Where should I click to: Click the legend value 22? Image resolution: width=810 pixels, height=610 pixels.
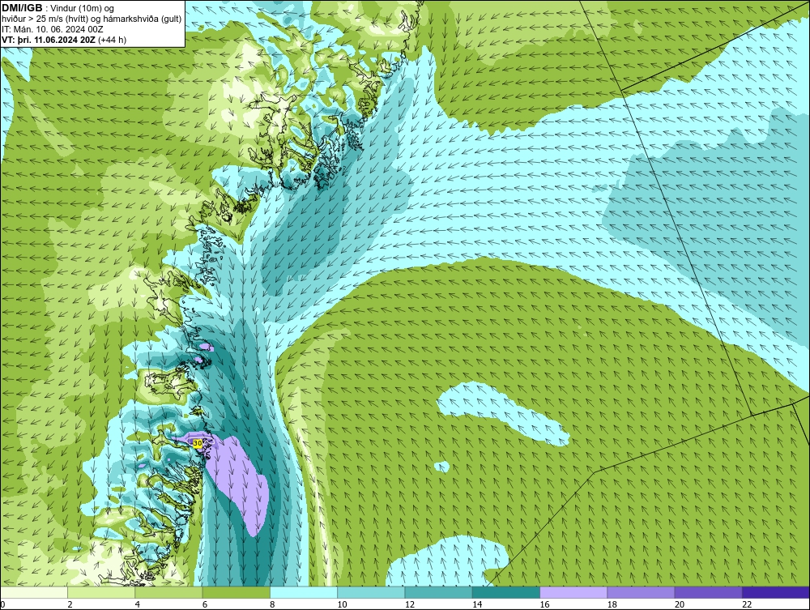[747, 604]
